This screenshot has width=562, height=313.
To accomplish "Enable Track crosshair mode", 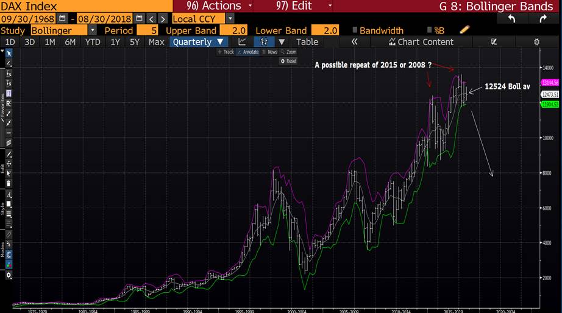I will (x=226, y=52).
